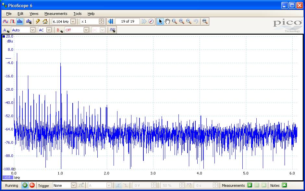The image size is (305, 191).
Task: Go to previous buffer waveform
Action: click(x=111, y=22)
